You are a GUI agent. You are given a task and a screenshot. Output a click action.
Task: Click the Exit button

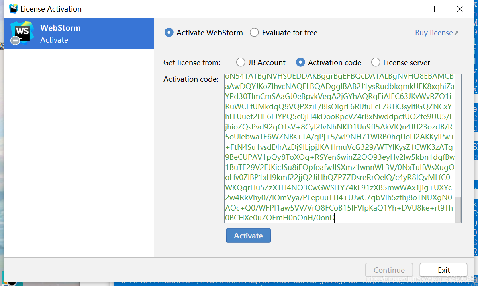(x=444, y=270)
